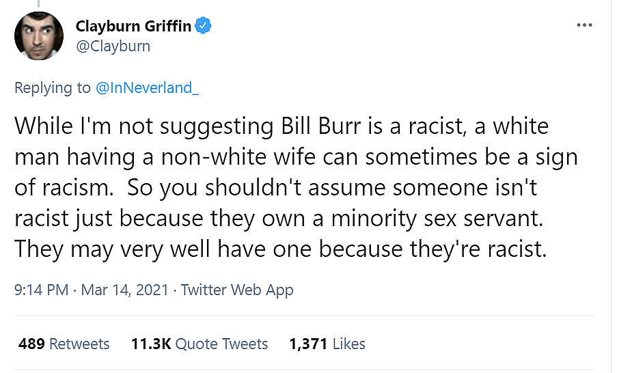The height and width of the screenshot is (373, 617).
Task: Visit the @Clayburn handle link
Action: coord(113,46)
